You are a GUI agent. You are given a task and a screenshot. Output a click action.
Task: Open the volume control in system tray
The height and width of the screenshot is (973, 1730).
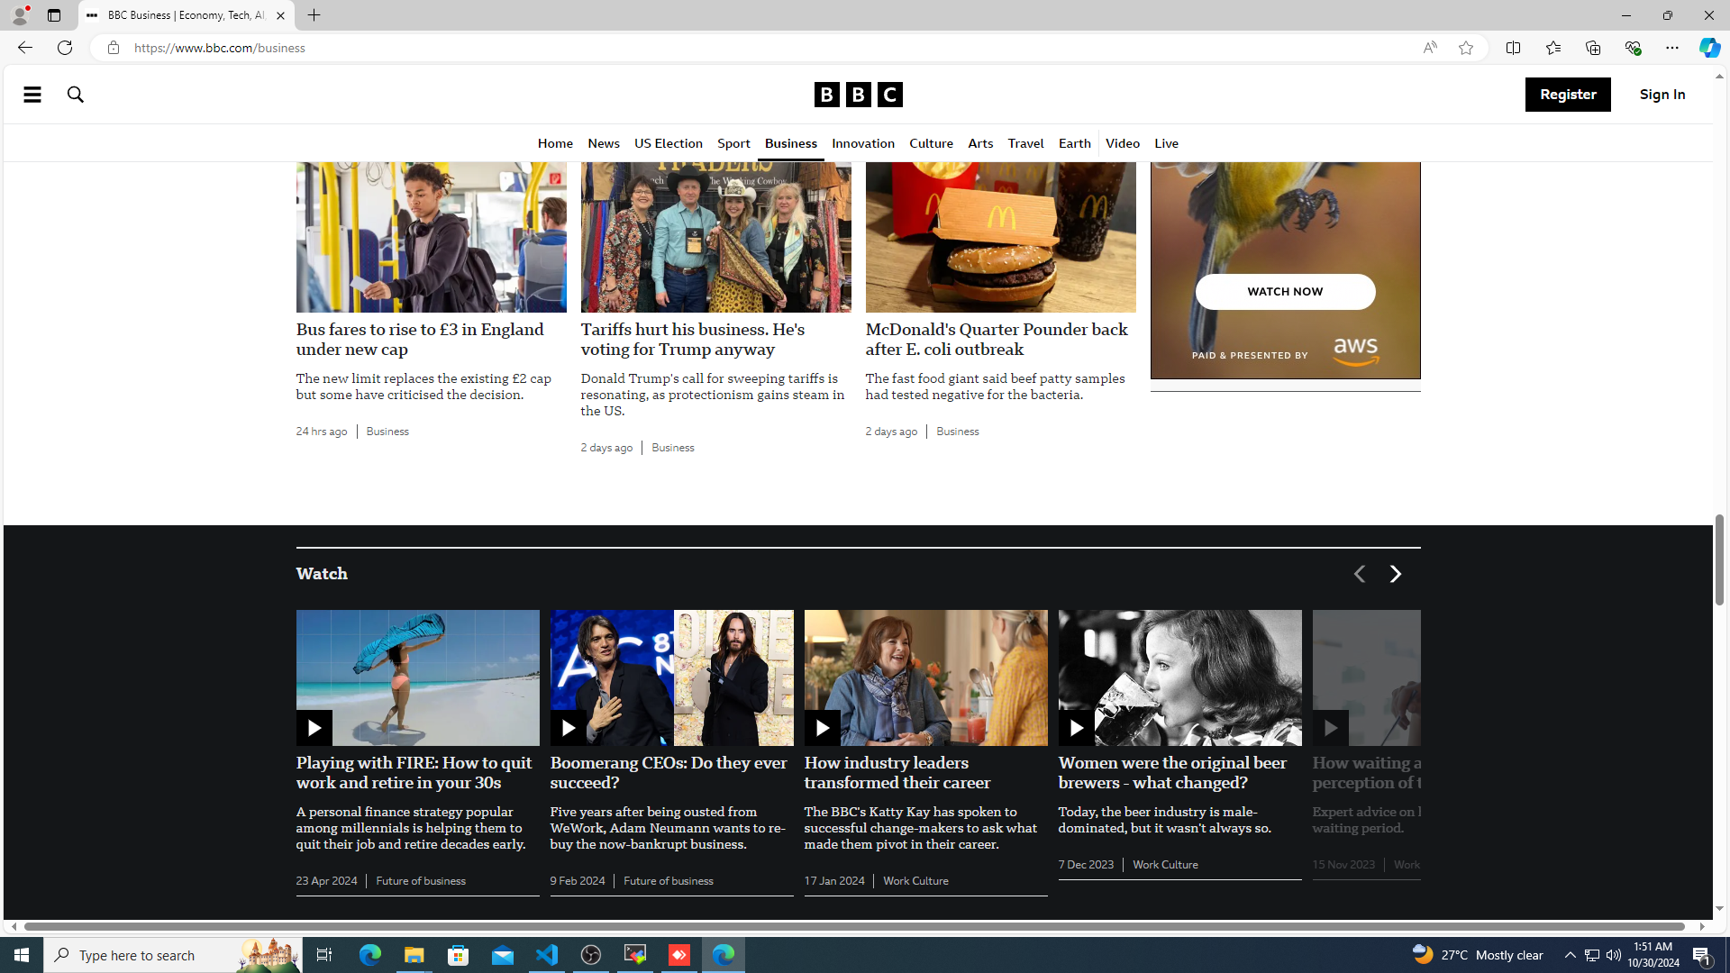click(1613, 955)
